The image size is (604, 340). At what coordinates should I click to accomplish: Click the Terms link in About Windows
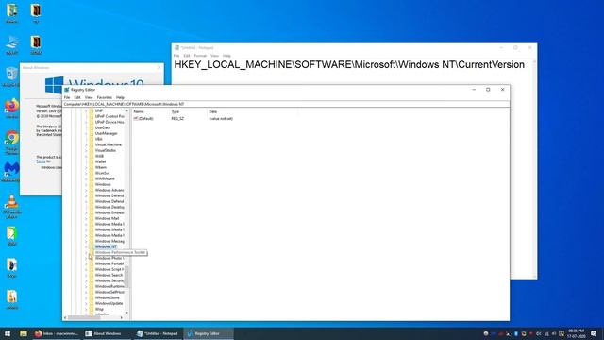point(41,161)
